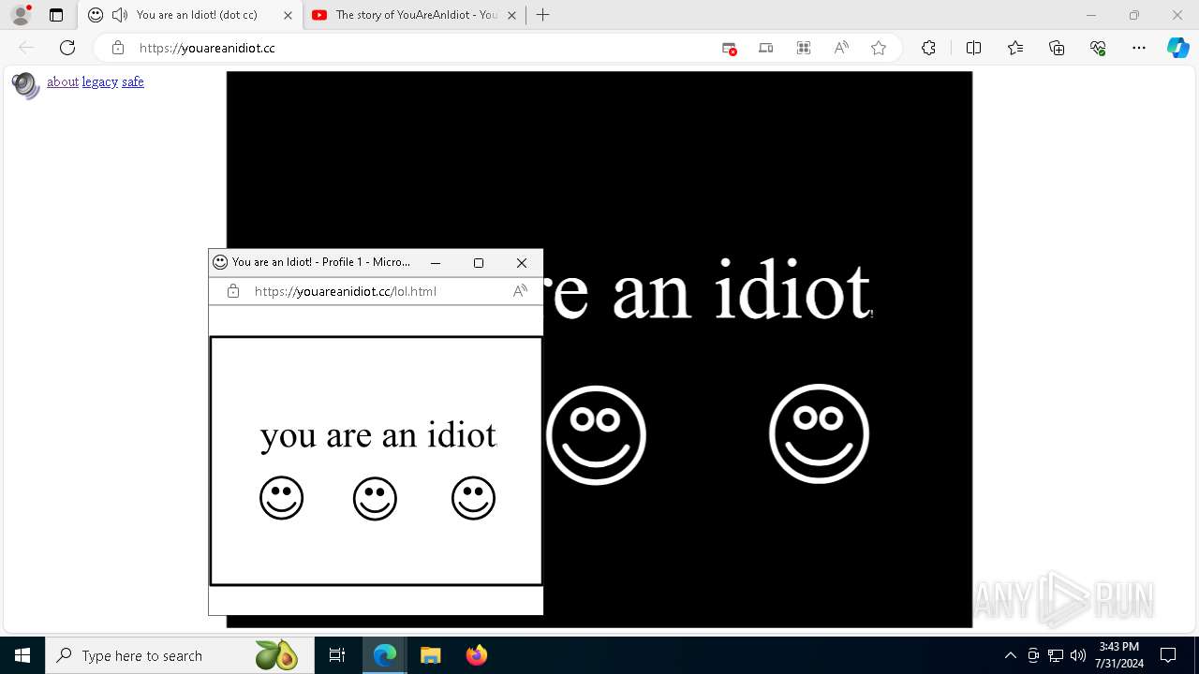This screenshot has height=674, width=1199.
Task: Click the Meet Now tray icon
Action: click(x=1033, y=655)
